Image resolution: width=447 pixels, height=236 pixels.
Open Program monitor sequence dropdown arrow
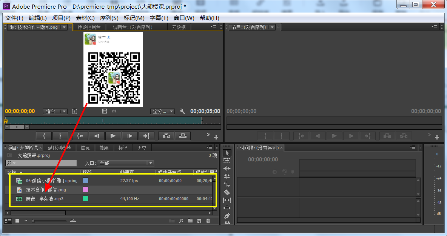point(272,27)
